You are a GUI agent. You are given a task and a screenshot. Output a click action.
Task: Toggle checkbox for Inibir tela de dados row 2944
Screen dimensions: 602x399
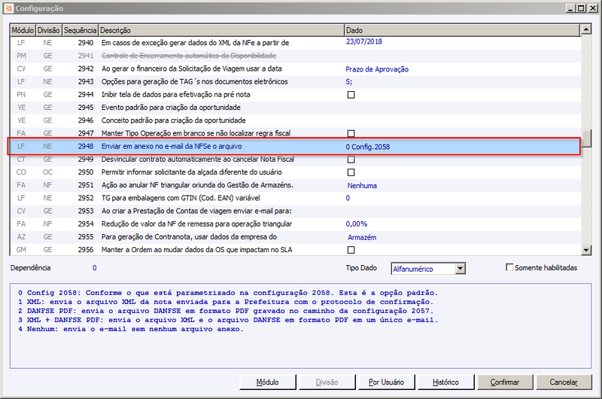pos(351,95)
